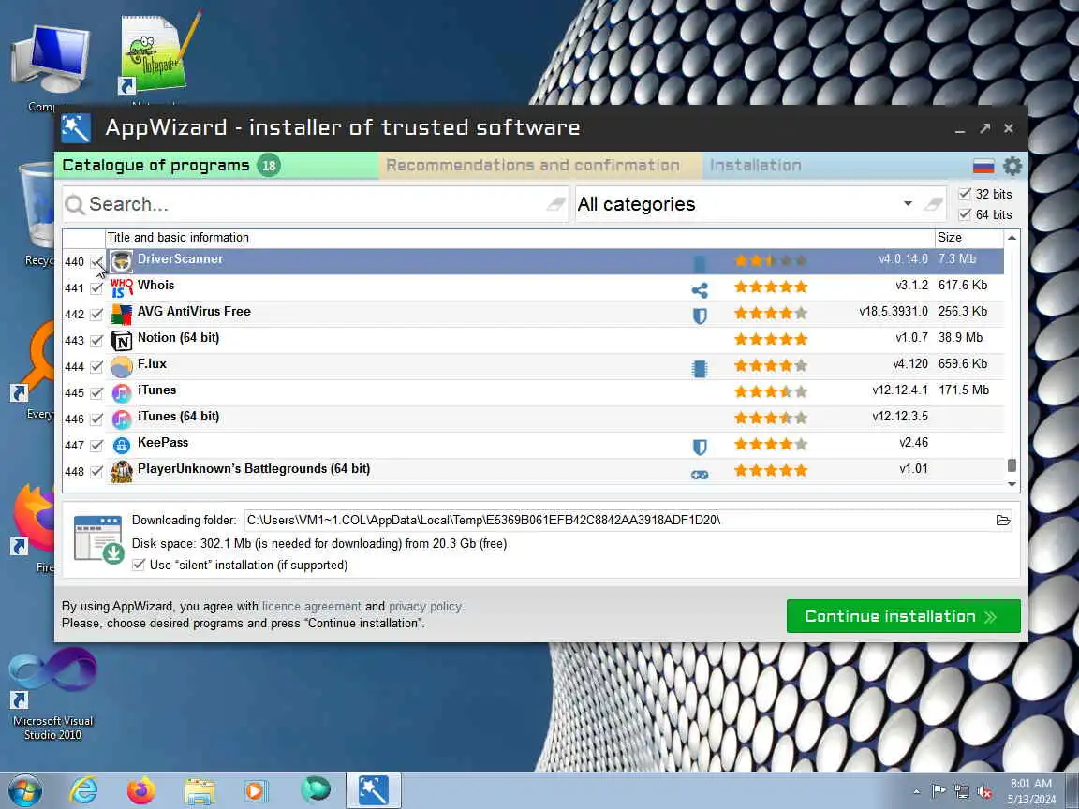Toggle the 32 bits filter checkbox

click(965, 194)
